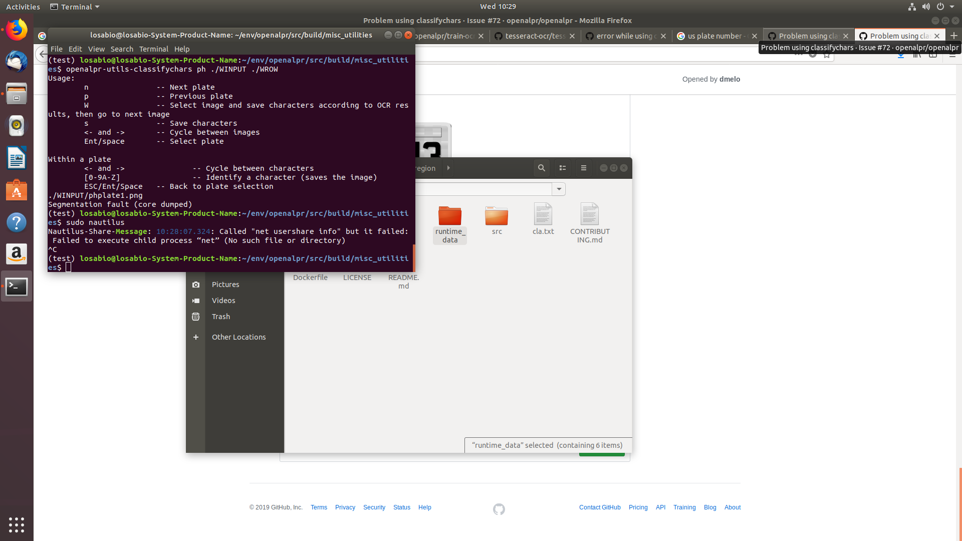The height and width of the screenshot is (541, 962).
Task: Open Trash in the sidebar
Action: [220, 317]
